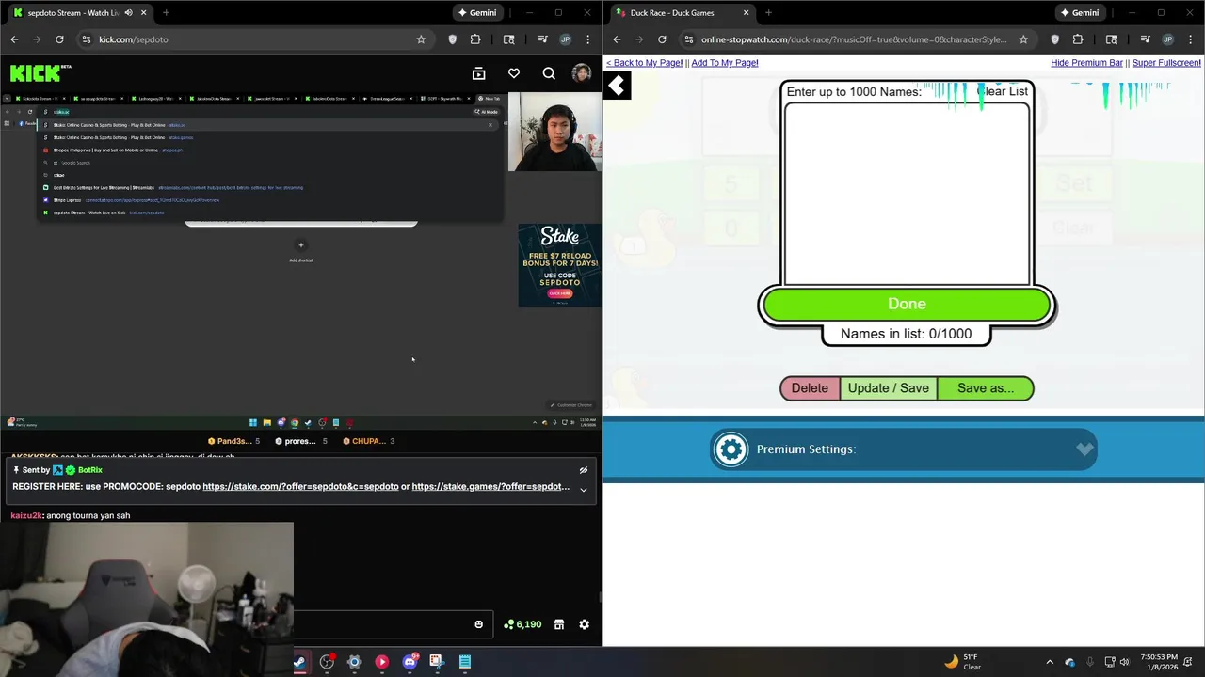Screen dimensions: 1205x677
Task: Open Gemini button in Duck Race window
Action: pyautogui.click(x=1080, y=13)
